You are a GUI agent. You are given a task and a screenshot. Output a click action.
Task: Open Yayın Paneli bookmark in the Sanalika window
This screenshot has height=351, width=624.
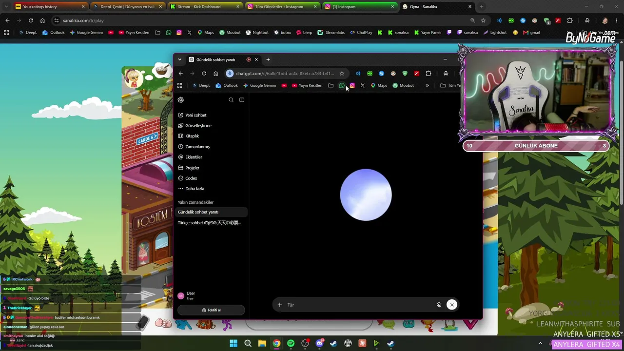(428, 33)
